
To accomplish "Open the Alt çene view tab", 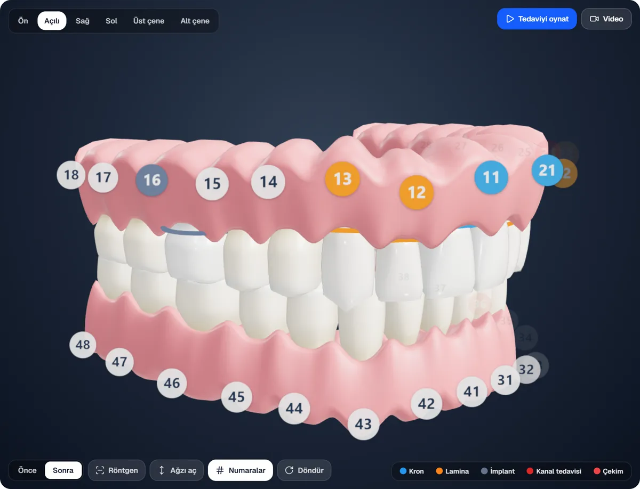I will pos(195,21).
